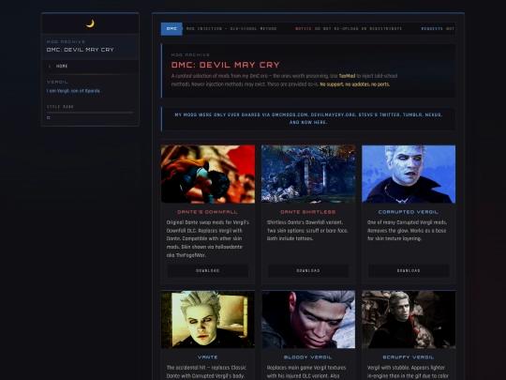This screenshot has width=506, height=380.
Task: Open the Scruffy Vergil thumbnail image
Action: pos(409,319)
